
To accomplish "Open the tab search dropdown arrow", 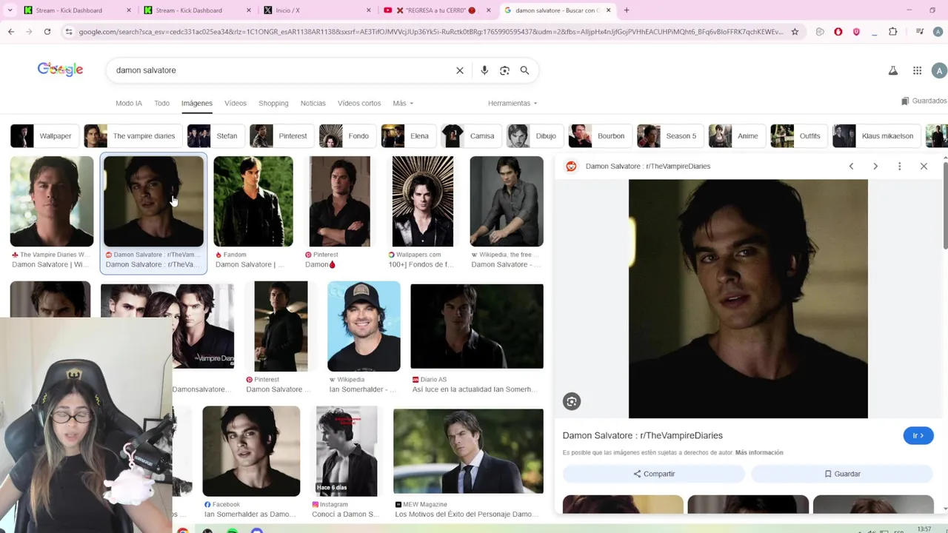I will click(x=10, y=10).
